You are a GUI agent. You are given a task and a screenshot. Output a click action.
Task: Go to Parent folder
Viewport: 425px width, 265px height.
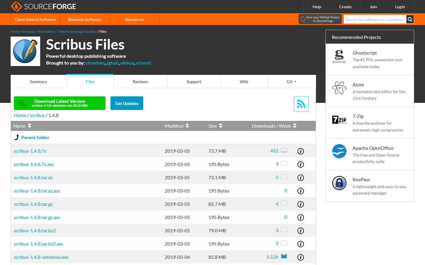coord(35,138)
